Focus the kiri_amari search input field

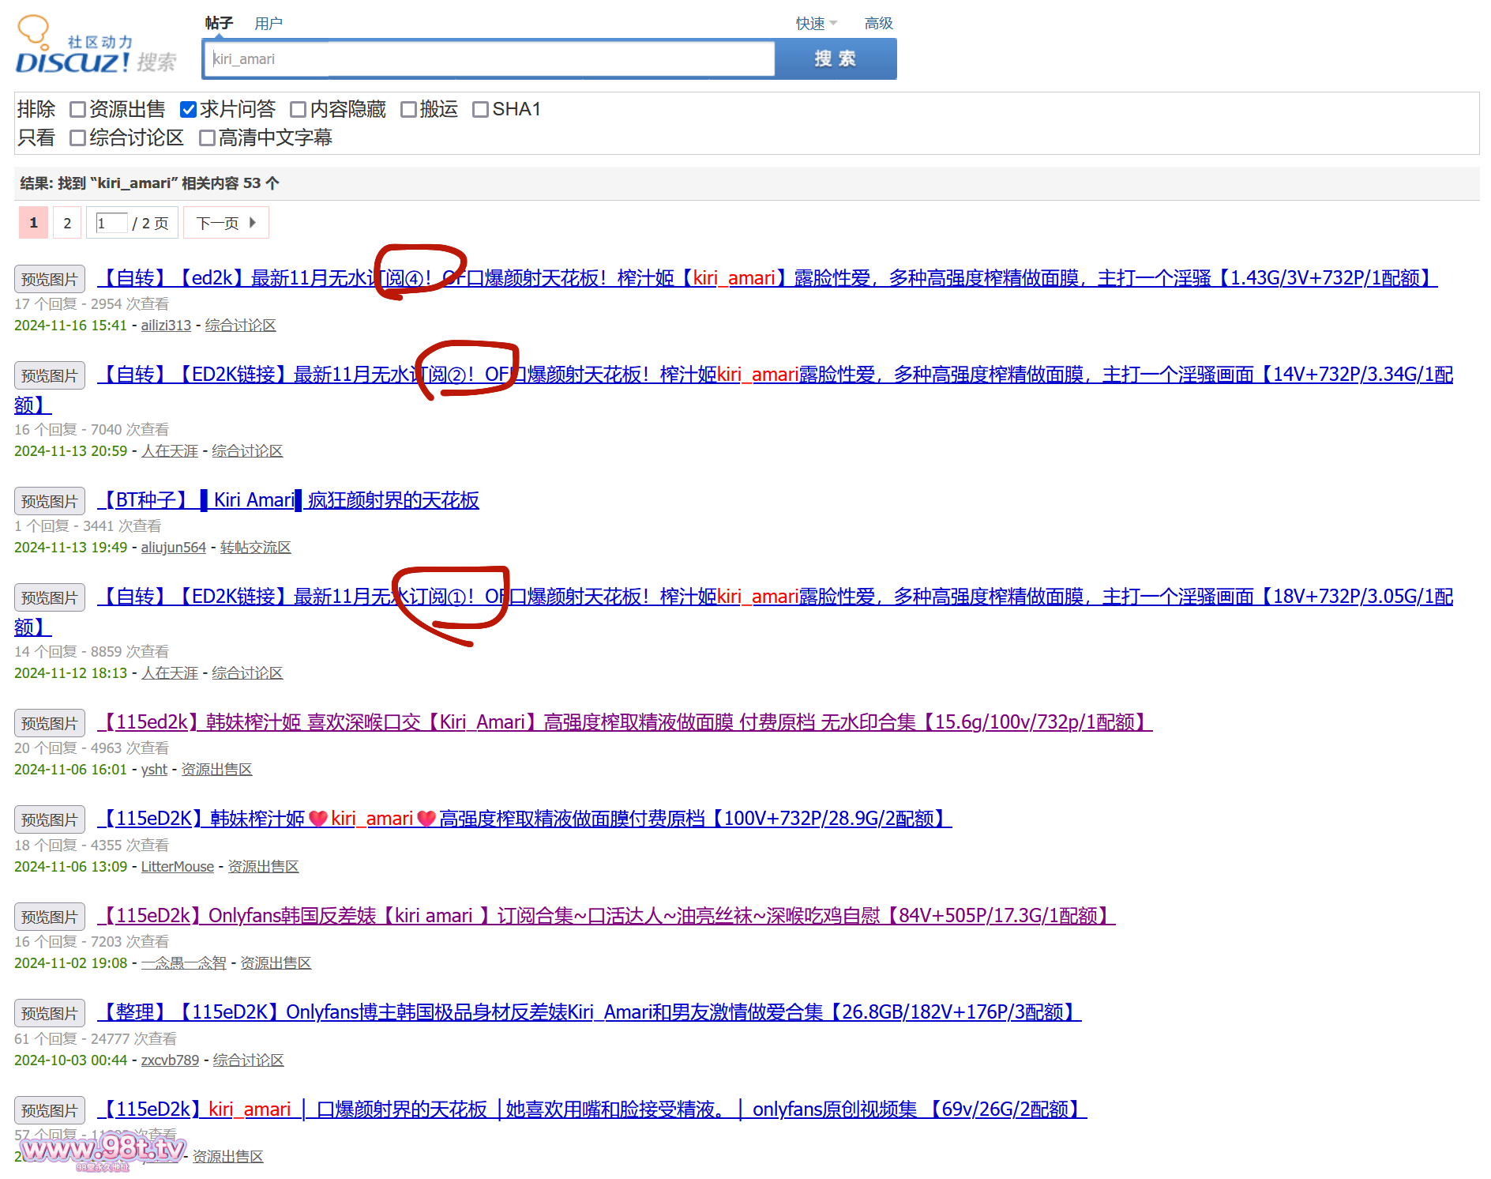coord(490,59)
